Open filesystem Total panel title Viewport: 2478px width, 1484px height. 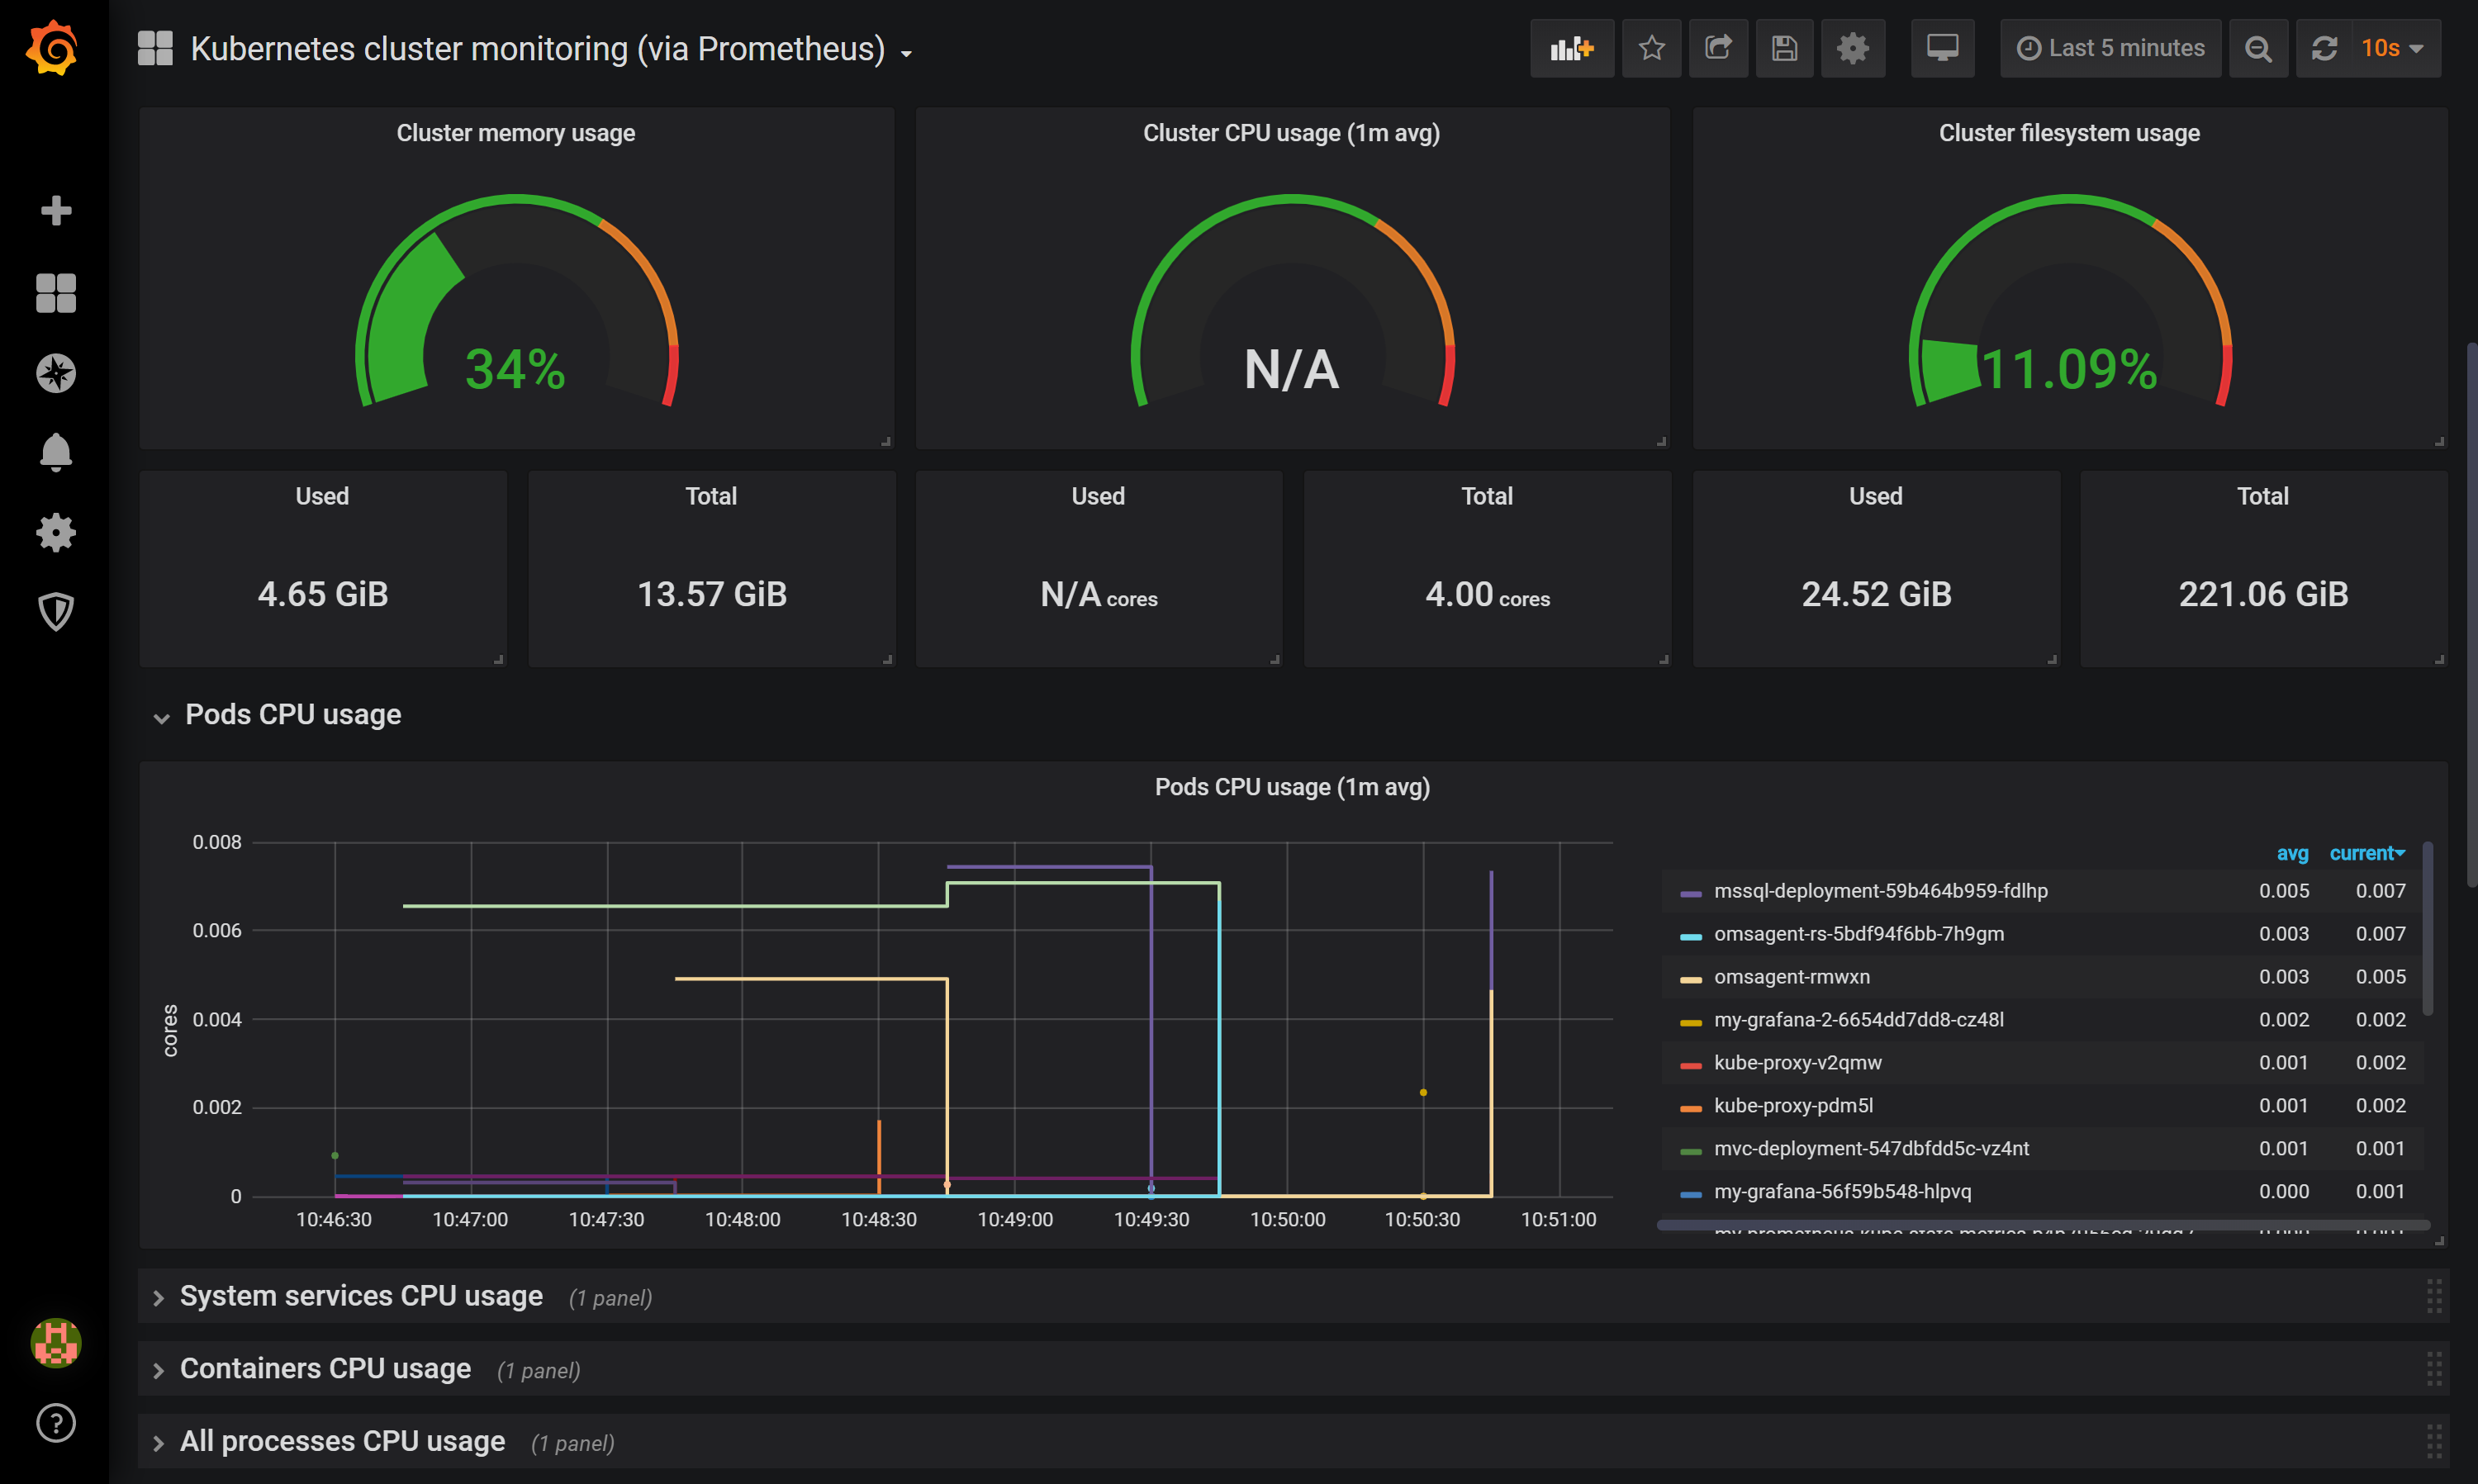2263,496
